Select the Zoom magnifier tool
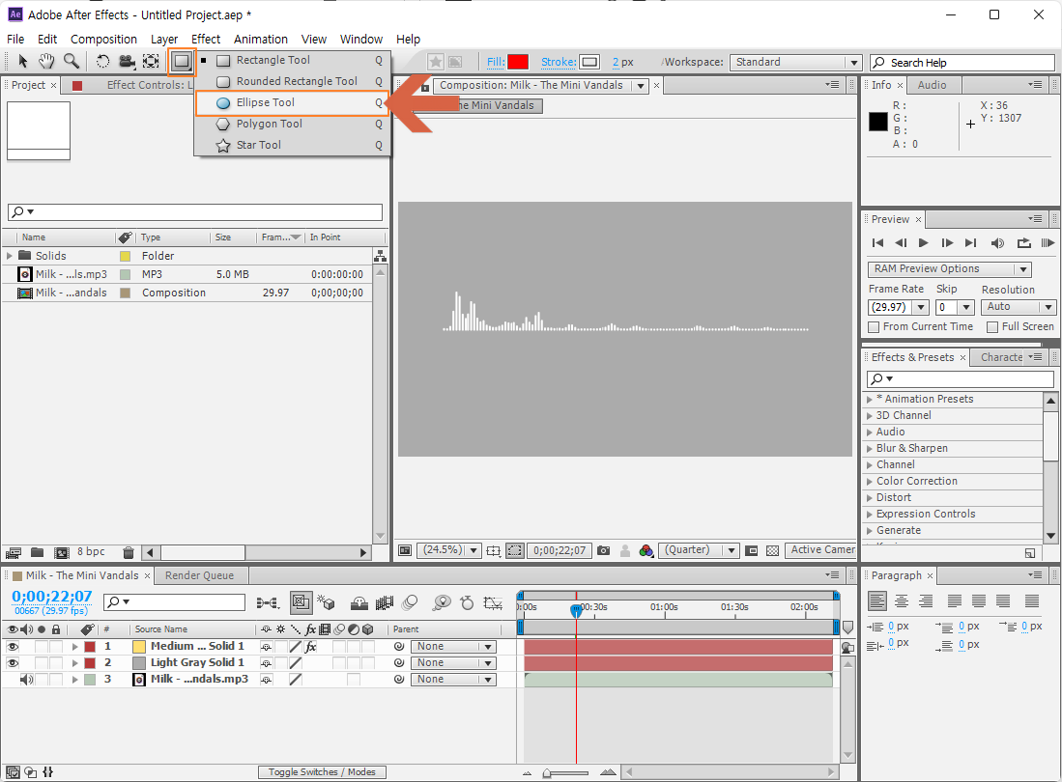Viewport: 1062px width, 782px height. [x=72, y=62]
